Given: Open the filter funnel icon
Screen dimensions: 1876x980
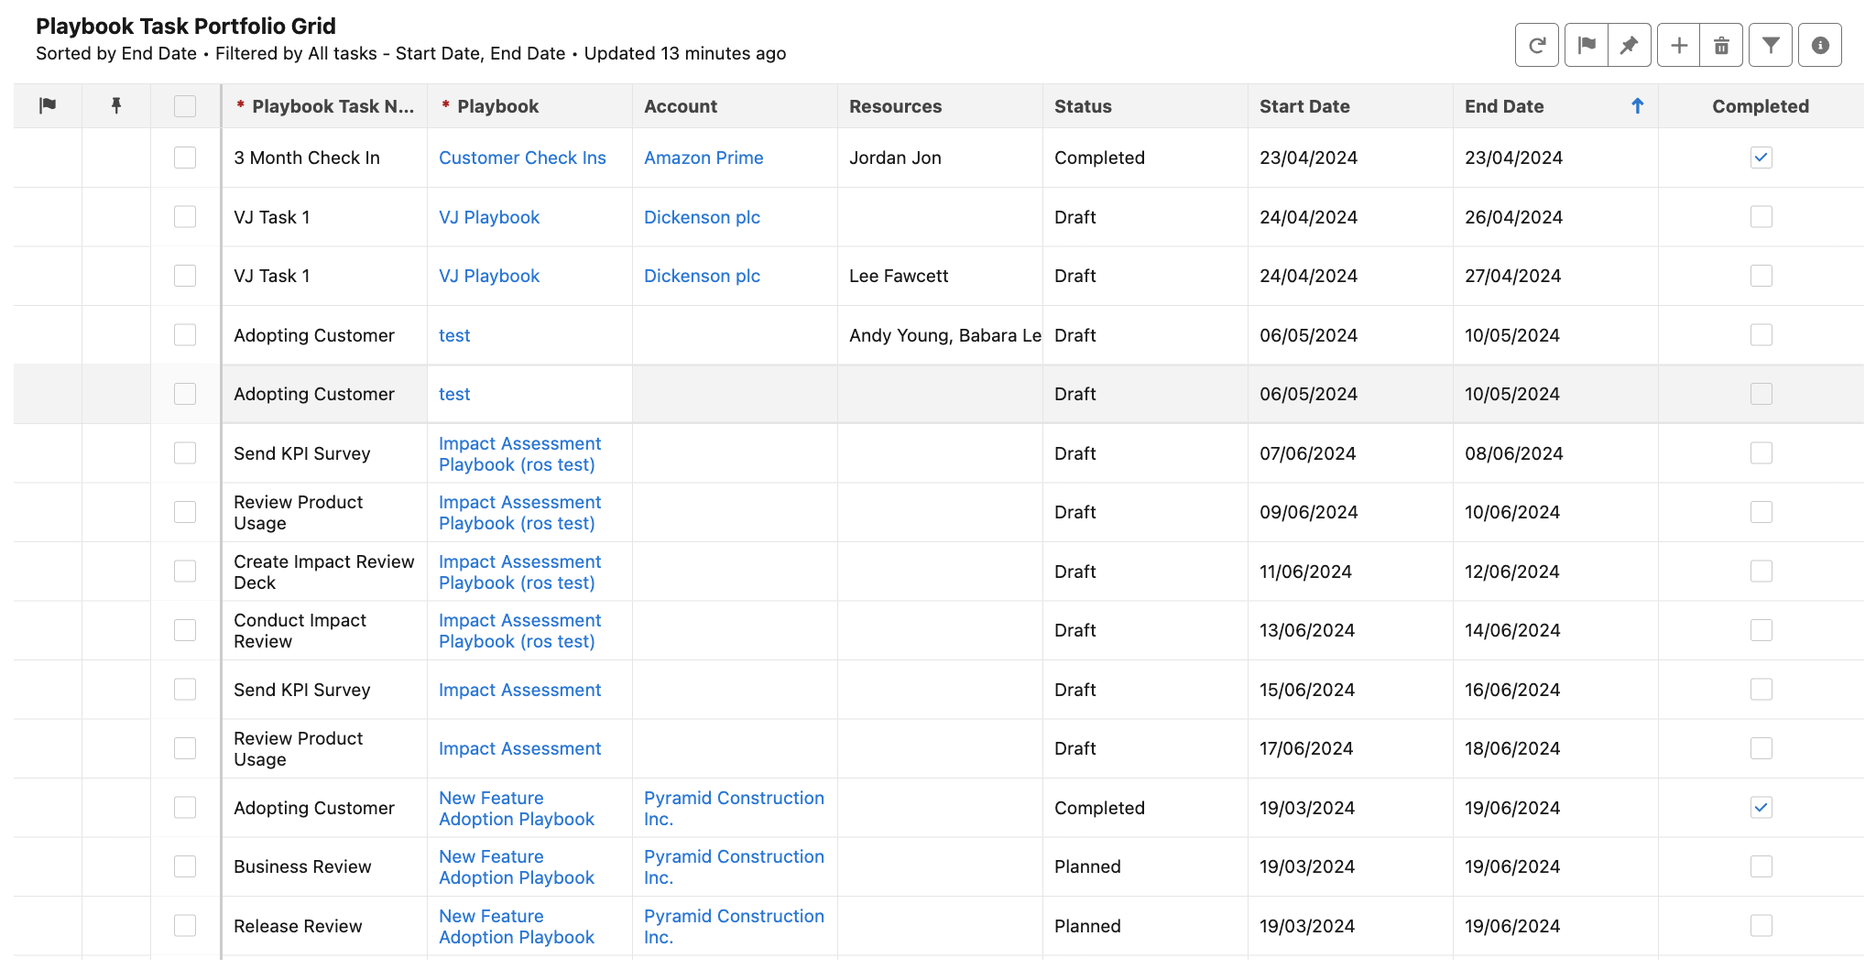Looking at the screenshot, I should 1771,45.
